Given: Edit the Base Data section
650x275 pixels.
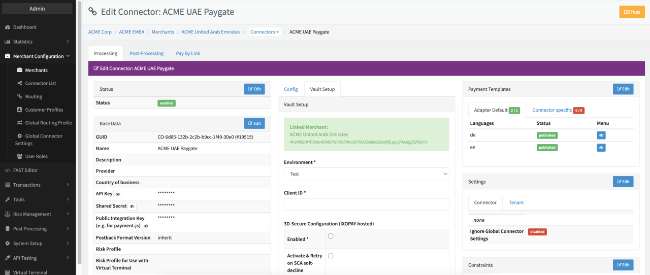Looking at the screenshot, I should (254, 123).
